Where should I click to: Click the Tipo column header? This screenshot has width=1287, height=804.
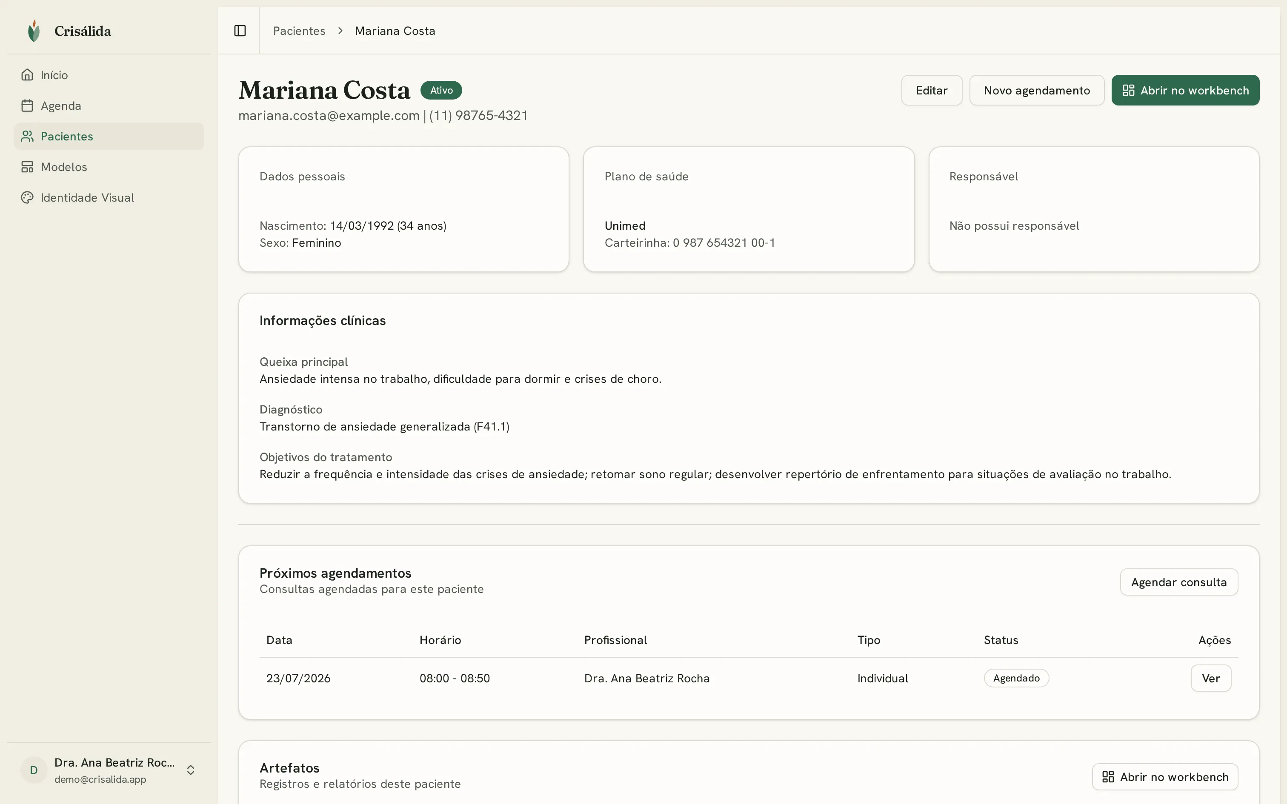point(869,640)
